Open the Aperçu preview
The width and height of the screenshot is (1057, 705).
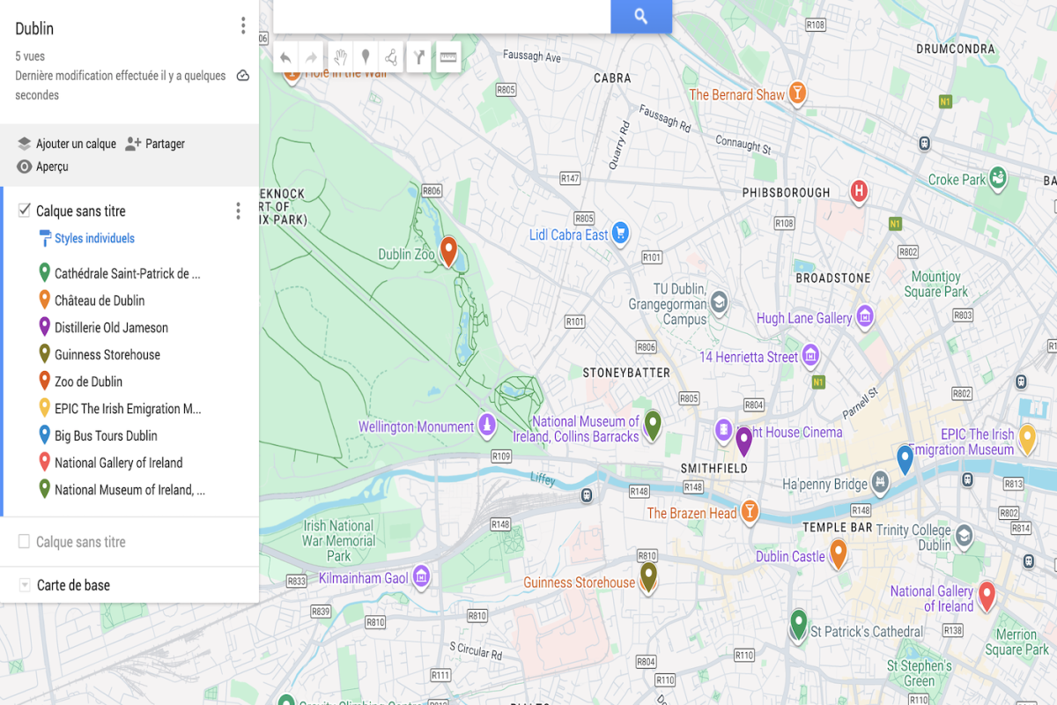42,167
